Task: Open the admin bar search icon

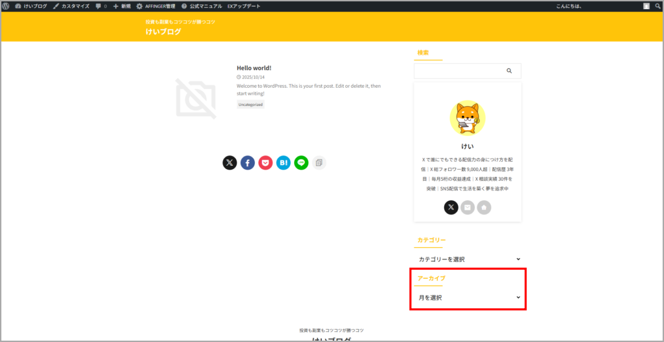Action: coord(657,6)
